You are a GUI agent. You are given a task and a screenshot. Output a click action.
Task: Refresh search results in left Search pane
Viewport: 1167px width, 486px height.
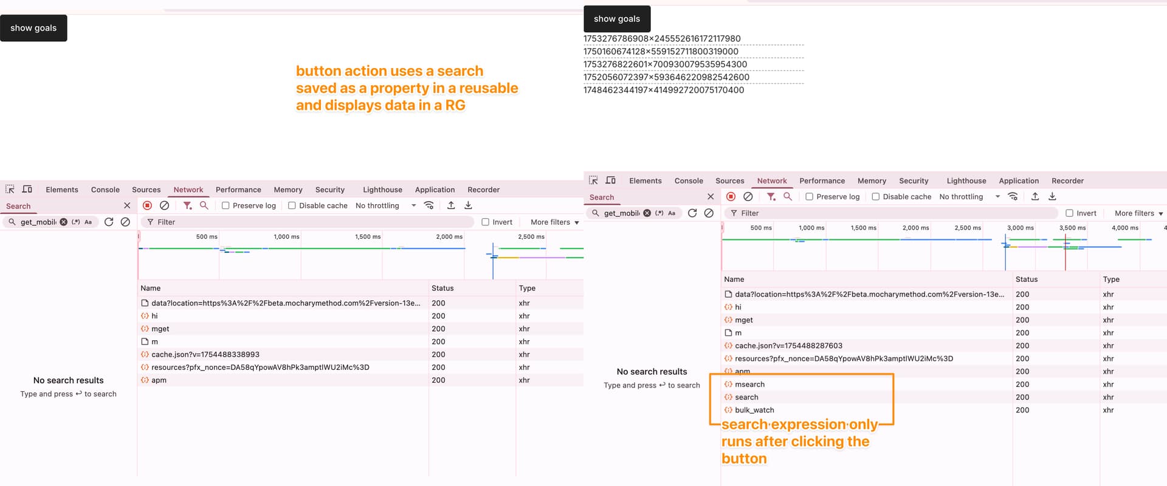pyautogui.click(x=109, y=222)
